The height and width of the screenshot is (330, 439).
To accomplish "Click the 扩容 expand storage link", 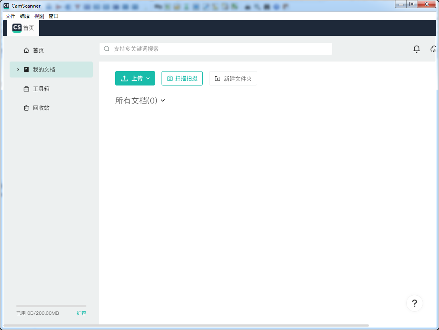I will (x=81, y=313).
